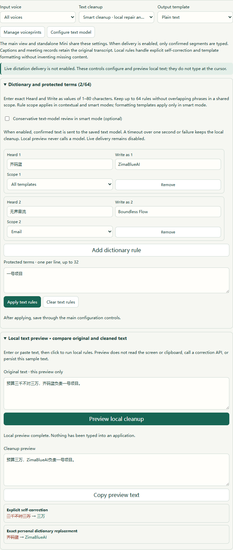Click Manage voiceprints button

coord(23,32)
